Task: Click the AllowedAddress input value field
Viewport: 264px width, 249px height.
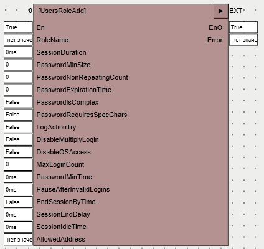Action: tap(18, 240)
